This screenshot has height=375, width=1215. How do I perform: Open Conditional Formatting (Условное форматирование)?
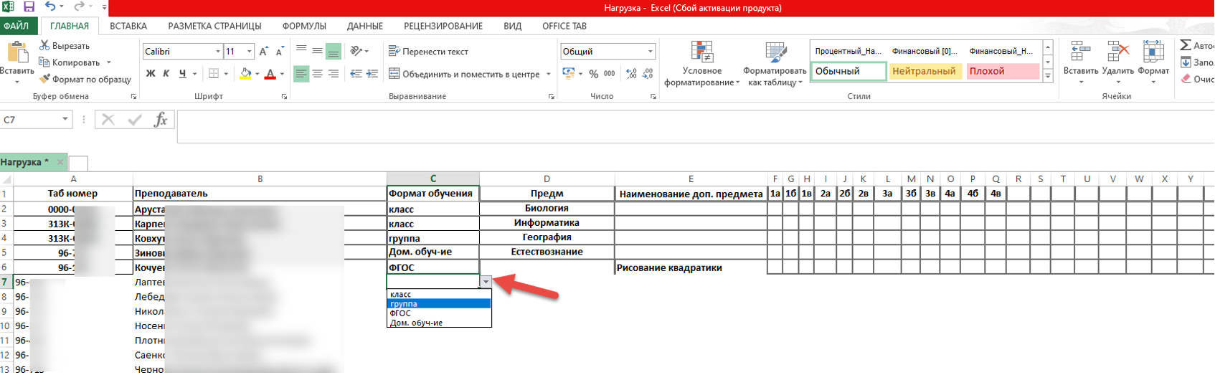pyautogui.click(x=701, y=65)
